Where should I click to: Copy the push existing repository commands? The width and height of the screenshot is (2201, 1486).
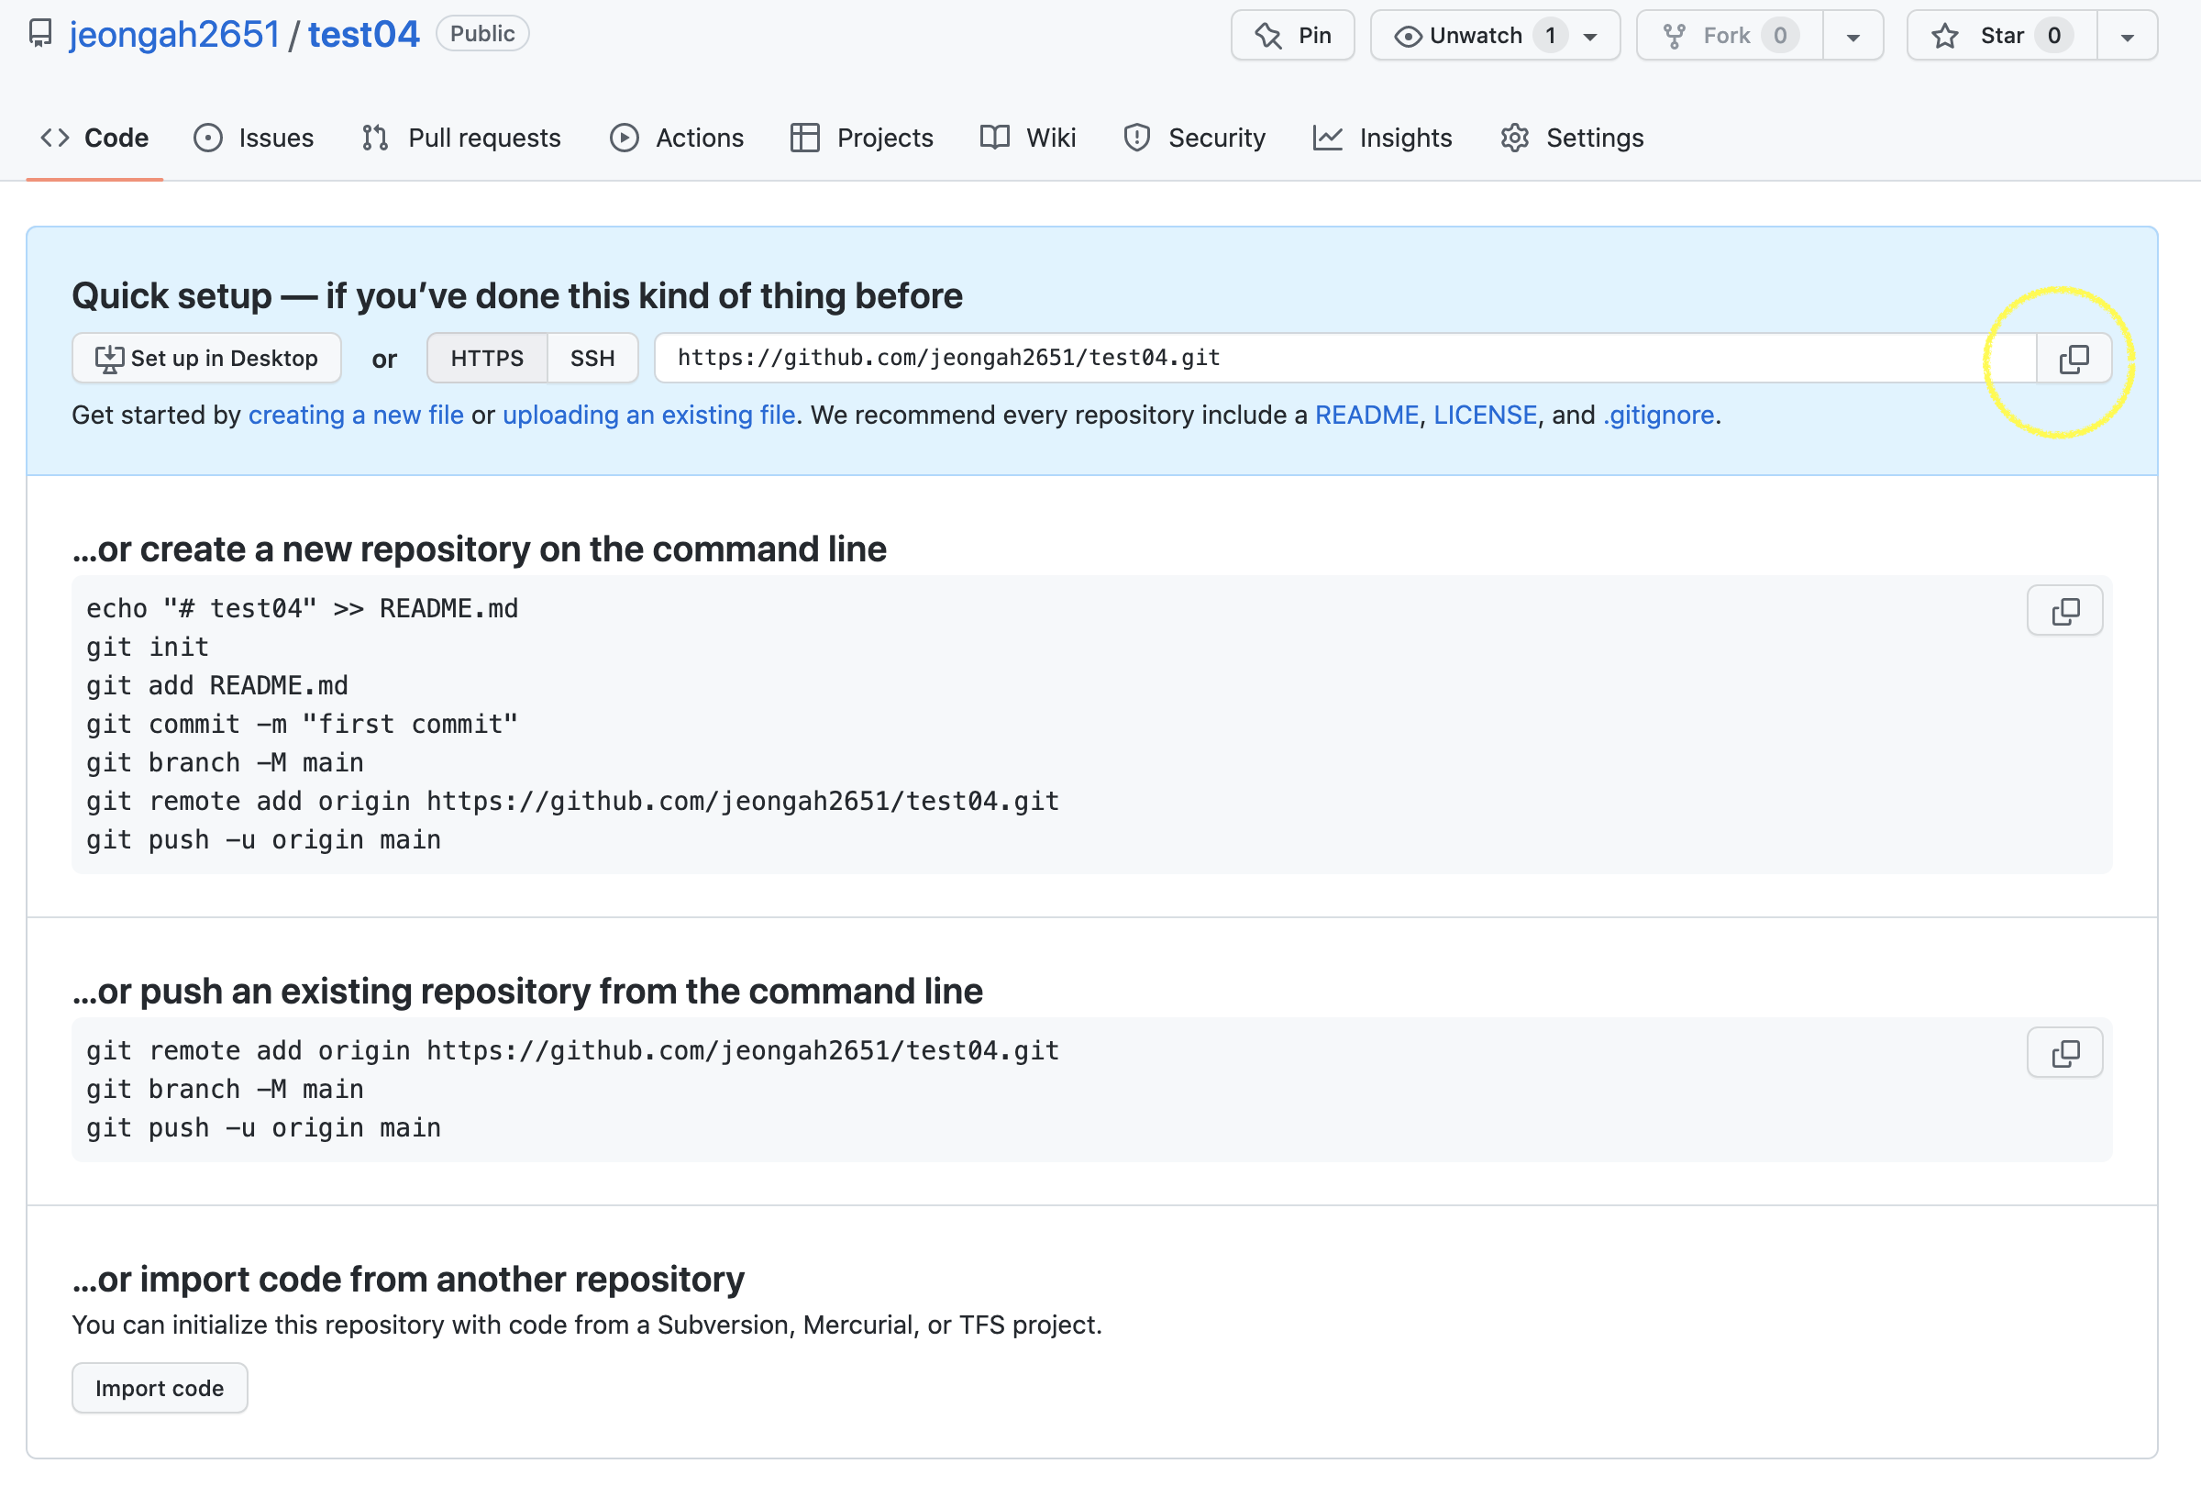click(x=2063, y=1052)
